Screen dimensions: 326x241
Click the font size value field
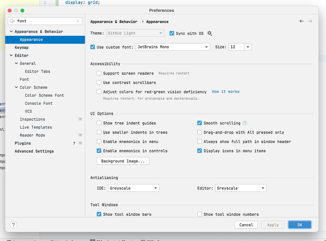click(237, 47)
